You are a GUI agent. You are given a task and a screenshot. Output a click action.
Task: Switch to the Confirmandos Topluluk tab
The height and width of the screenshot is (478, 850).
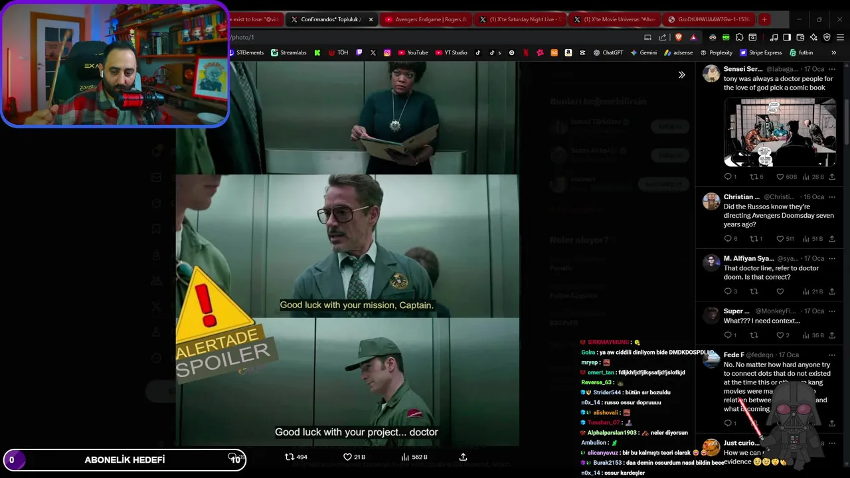[326, 19]
